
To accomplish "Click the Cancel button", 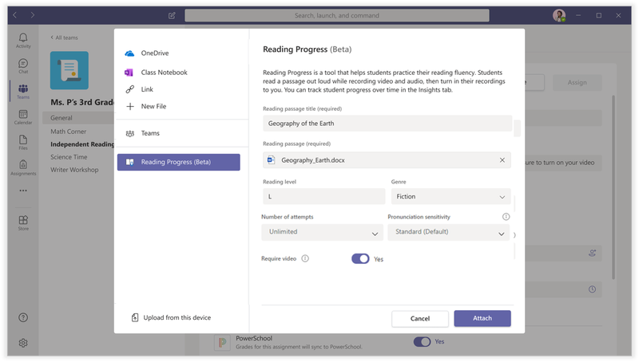I will (419, 318).
